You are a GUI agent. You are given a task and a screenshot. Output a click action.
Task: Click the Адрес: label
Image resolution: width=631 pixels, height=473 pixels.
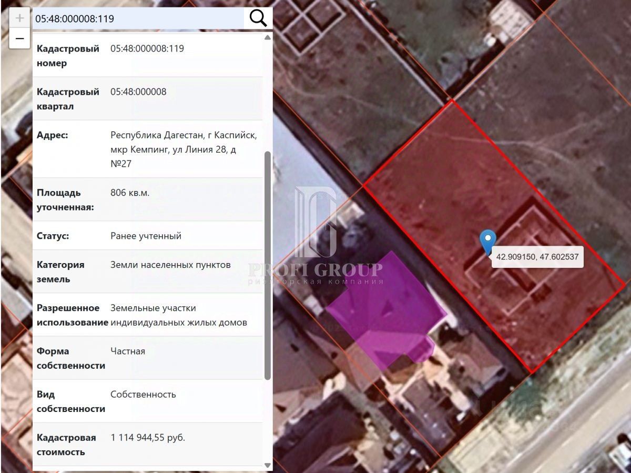click(53, 135)
